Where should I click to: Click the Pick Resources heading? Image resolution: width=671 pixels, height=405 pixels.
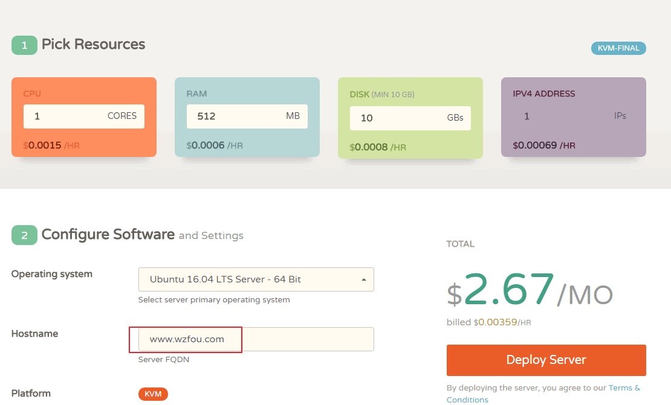(93, 45)
